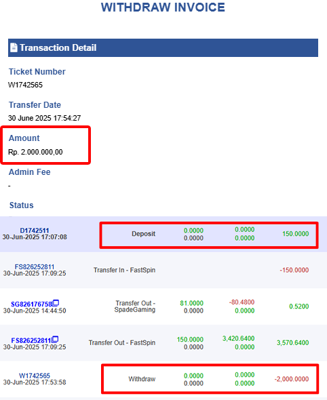Click the Transfer Out - SpadeGaming cell

pyautogui.click(x=135, y=306)
